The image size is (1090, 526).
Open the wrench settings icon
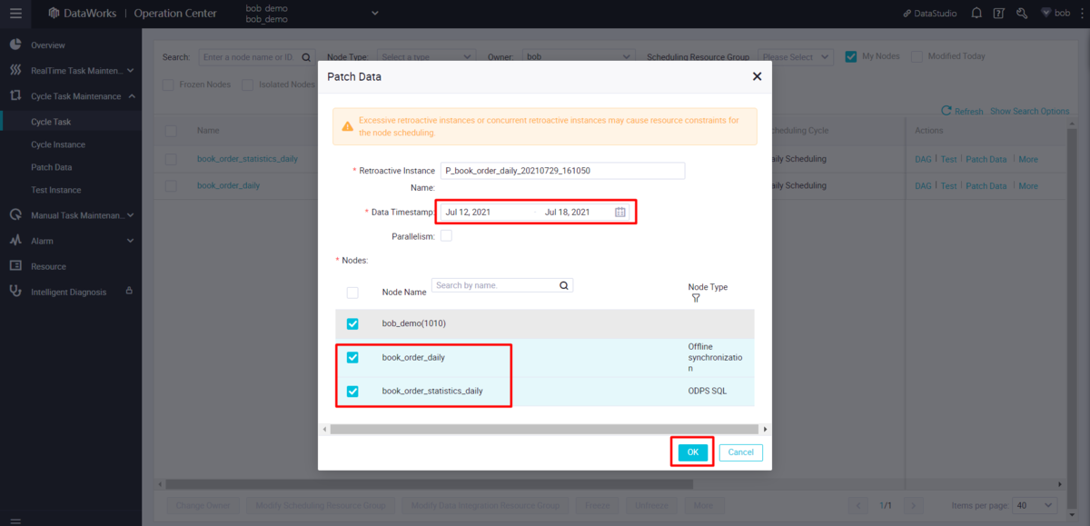[1021, 13]
